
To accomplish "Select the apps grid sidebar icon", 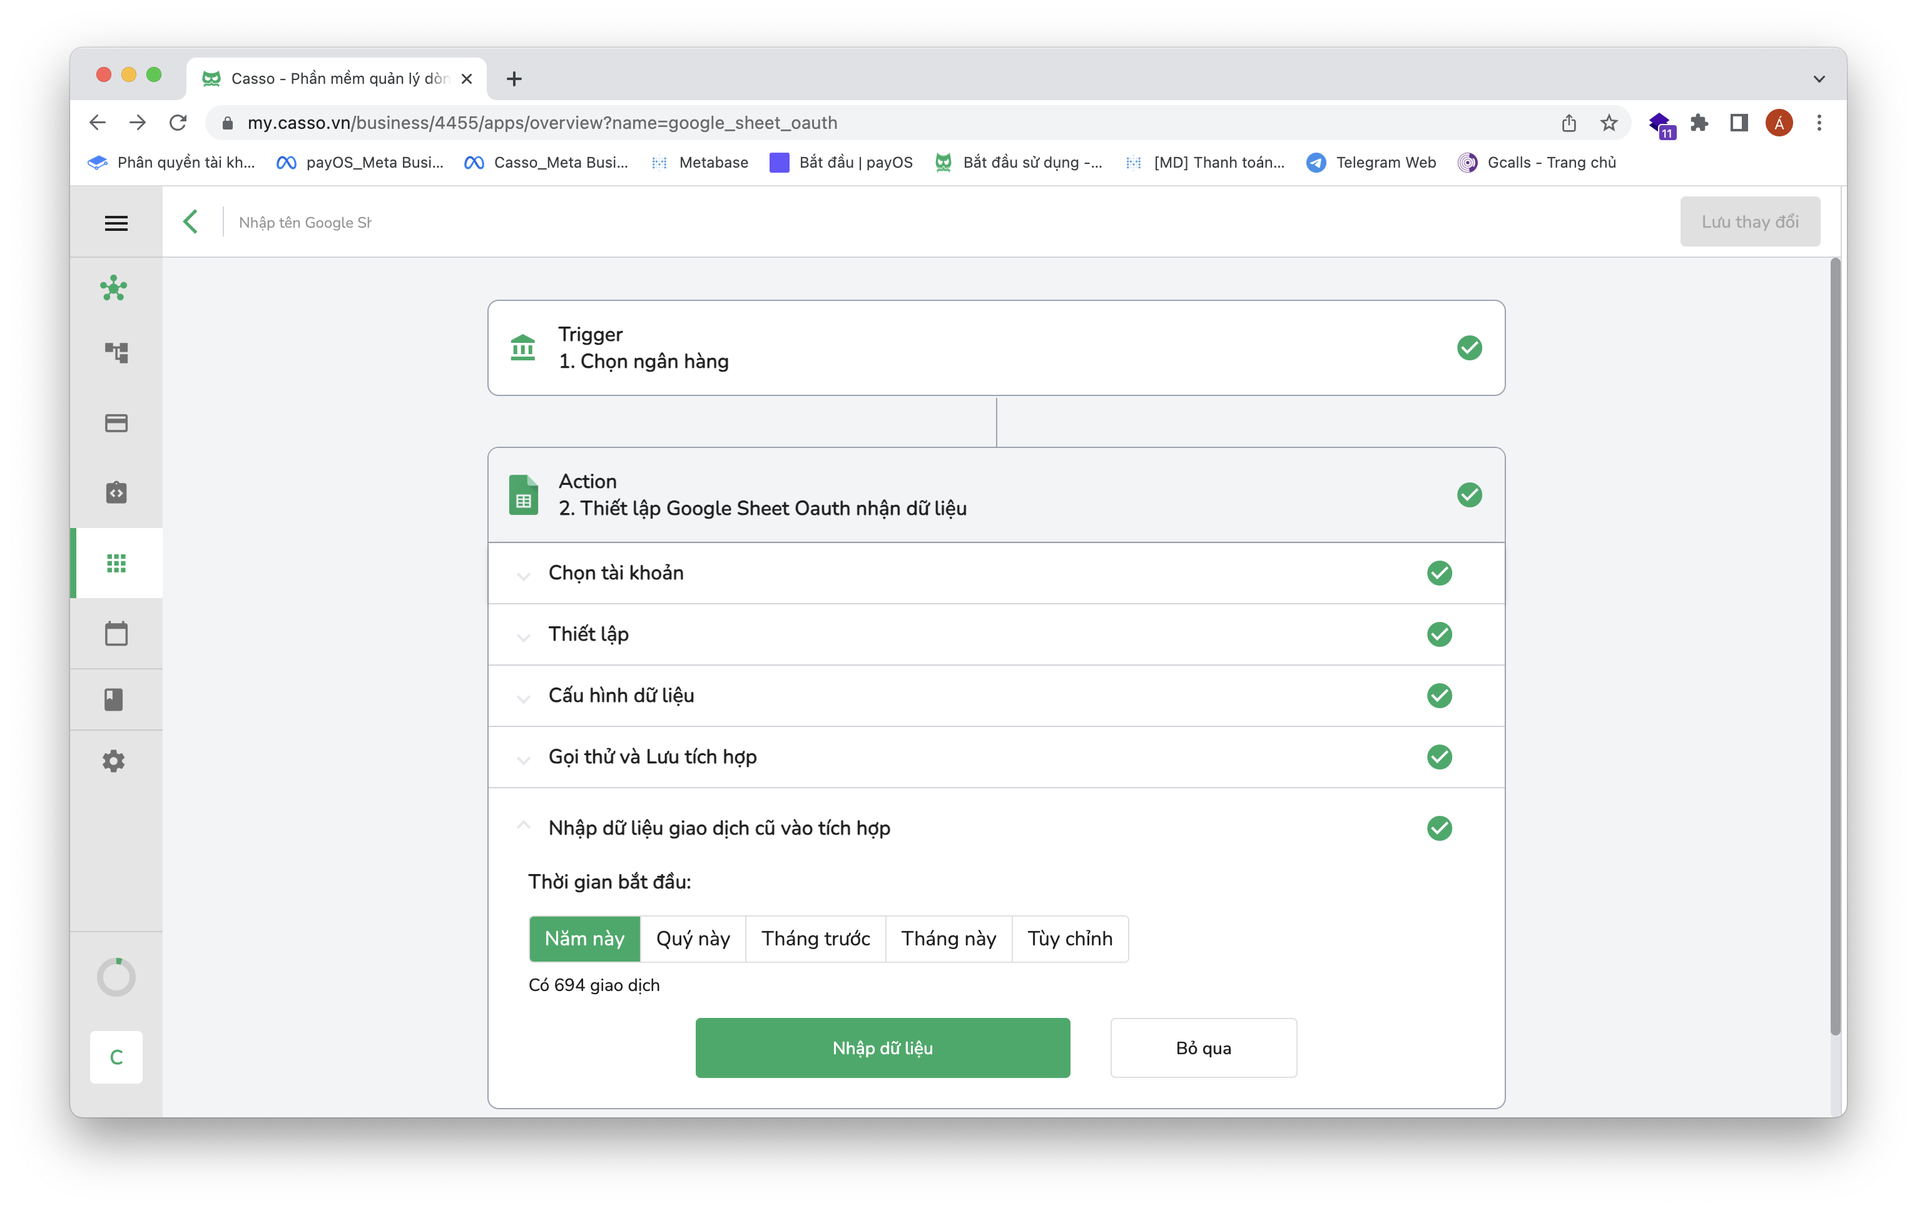I will click(x=116, y=564).
